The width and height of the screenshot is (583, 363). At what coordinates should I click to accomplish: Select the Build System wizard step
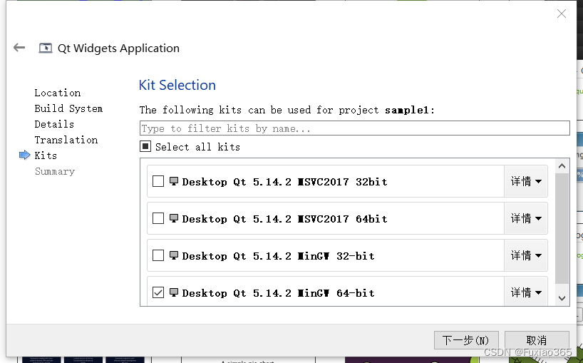coord(68,108)
